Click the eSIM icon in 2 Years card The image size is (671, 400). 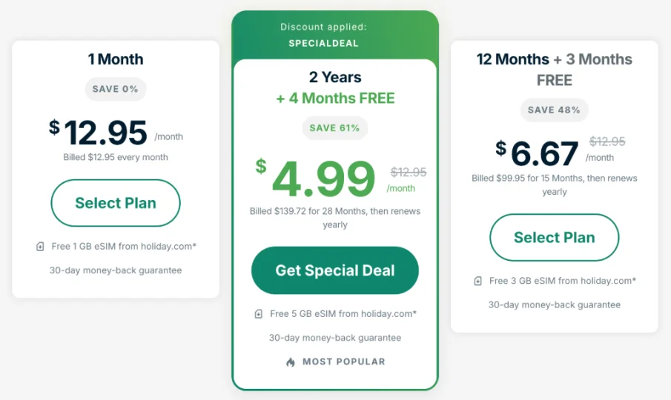coord(259,314)
